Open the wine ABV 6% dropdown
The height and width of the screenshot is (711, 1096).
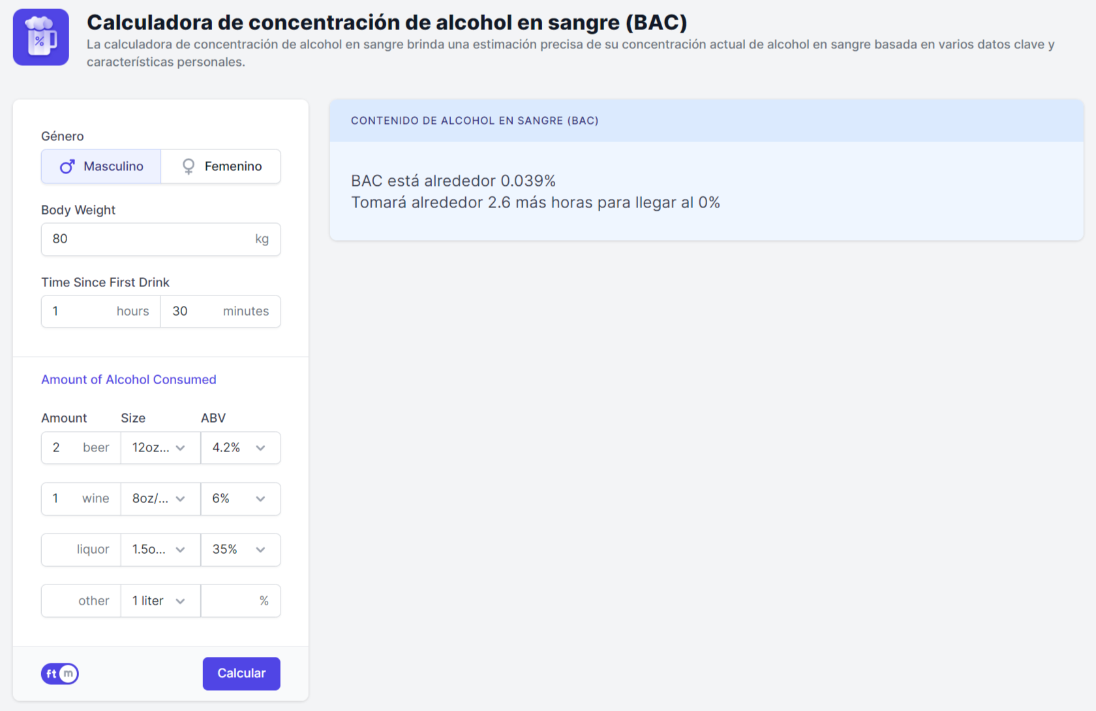(x=240, y=499)
